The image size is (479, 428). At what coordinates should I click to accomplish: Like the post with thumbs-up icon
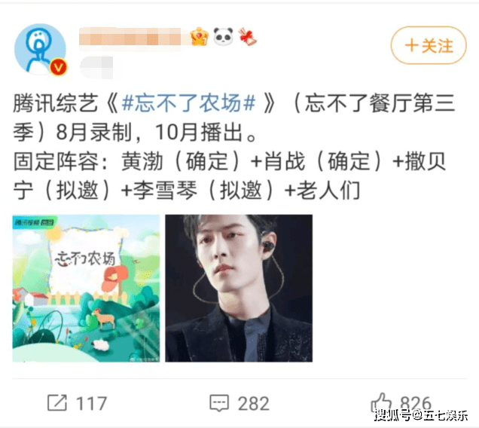click(380, 402)
